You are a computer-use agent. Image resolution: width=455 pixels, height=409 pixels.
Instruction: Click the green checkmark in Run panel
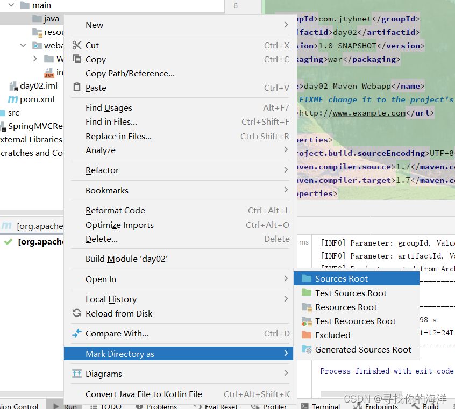click(9, 242)
